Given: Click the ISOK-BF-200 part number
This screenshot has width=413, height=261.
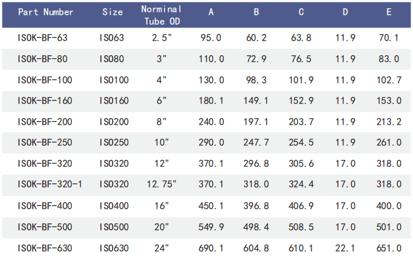Looking at the screenshot, I should (45, 122).
